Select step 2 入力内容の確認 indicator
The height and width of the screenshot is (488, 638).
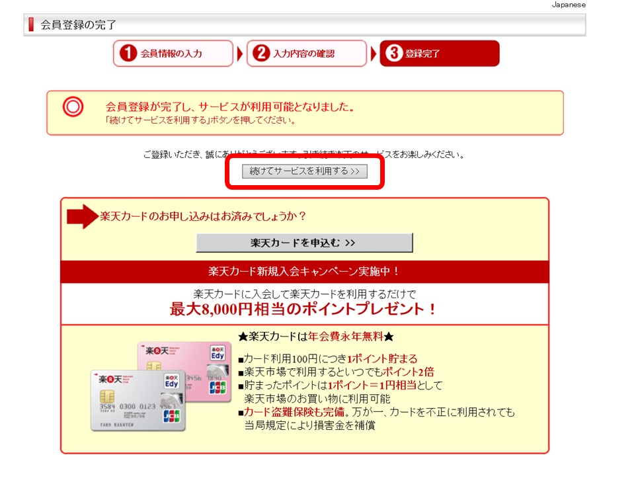[x=305, y=54]
